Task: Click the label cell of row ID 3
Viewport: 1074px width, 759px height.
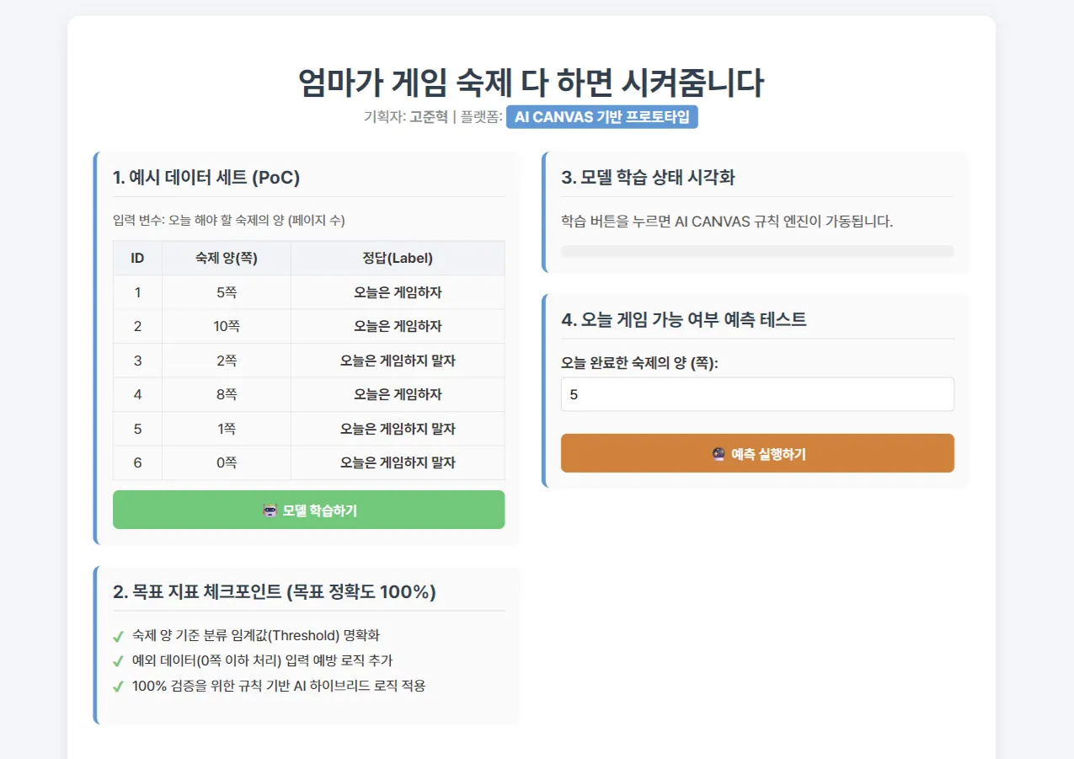Action: (398, 361)
